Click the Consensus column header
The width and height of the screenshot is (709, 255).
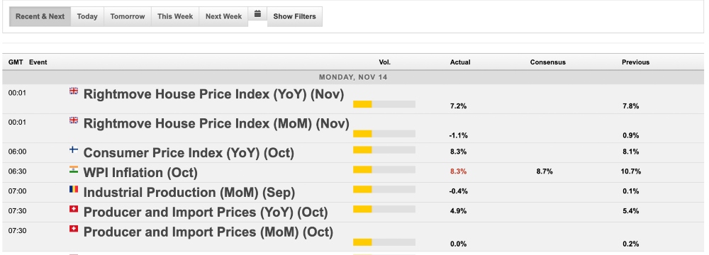547,62
